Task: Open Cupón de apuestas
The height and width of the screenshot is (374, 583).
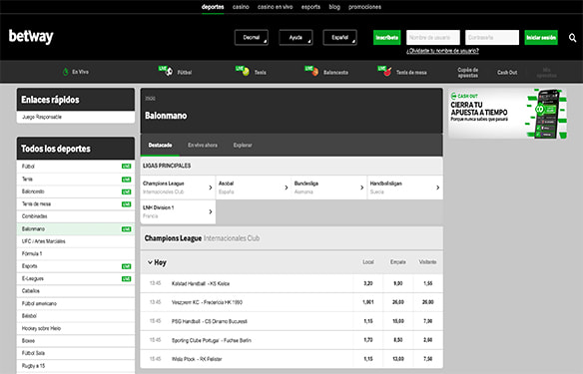Action: pyautogui.click(x=468, y=73)
